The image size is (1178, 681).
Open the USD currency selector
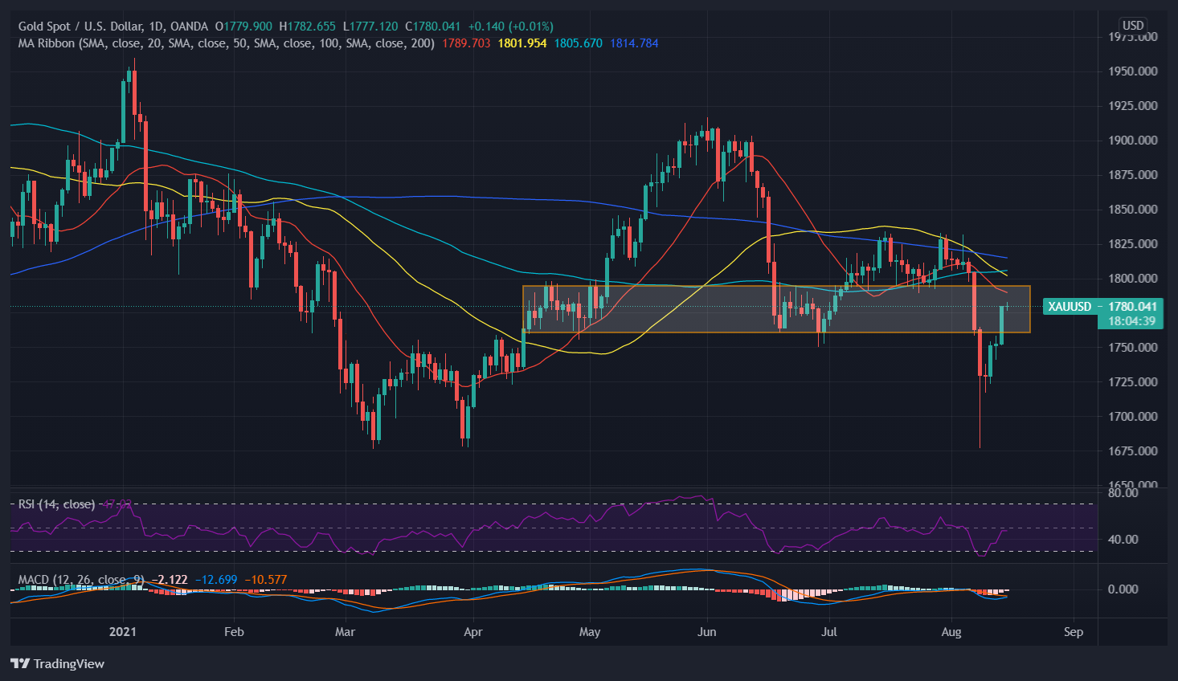click(1133, 26)
